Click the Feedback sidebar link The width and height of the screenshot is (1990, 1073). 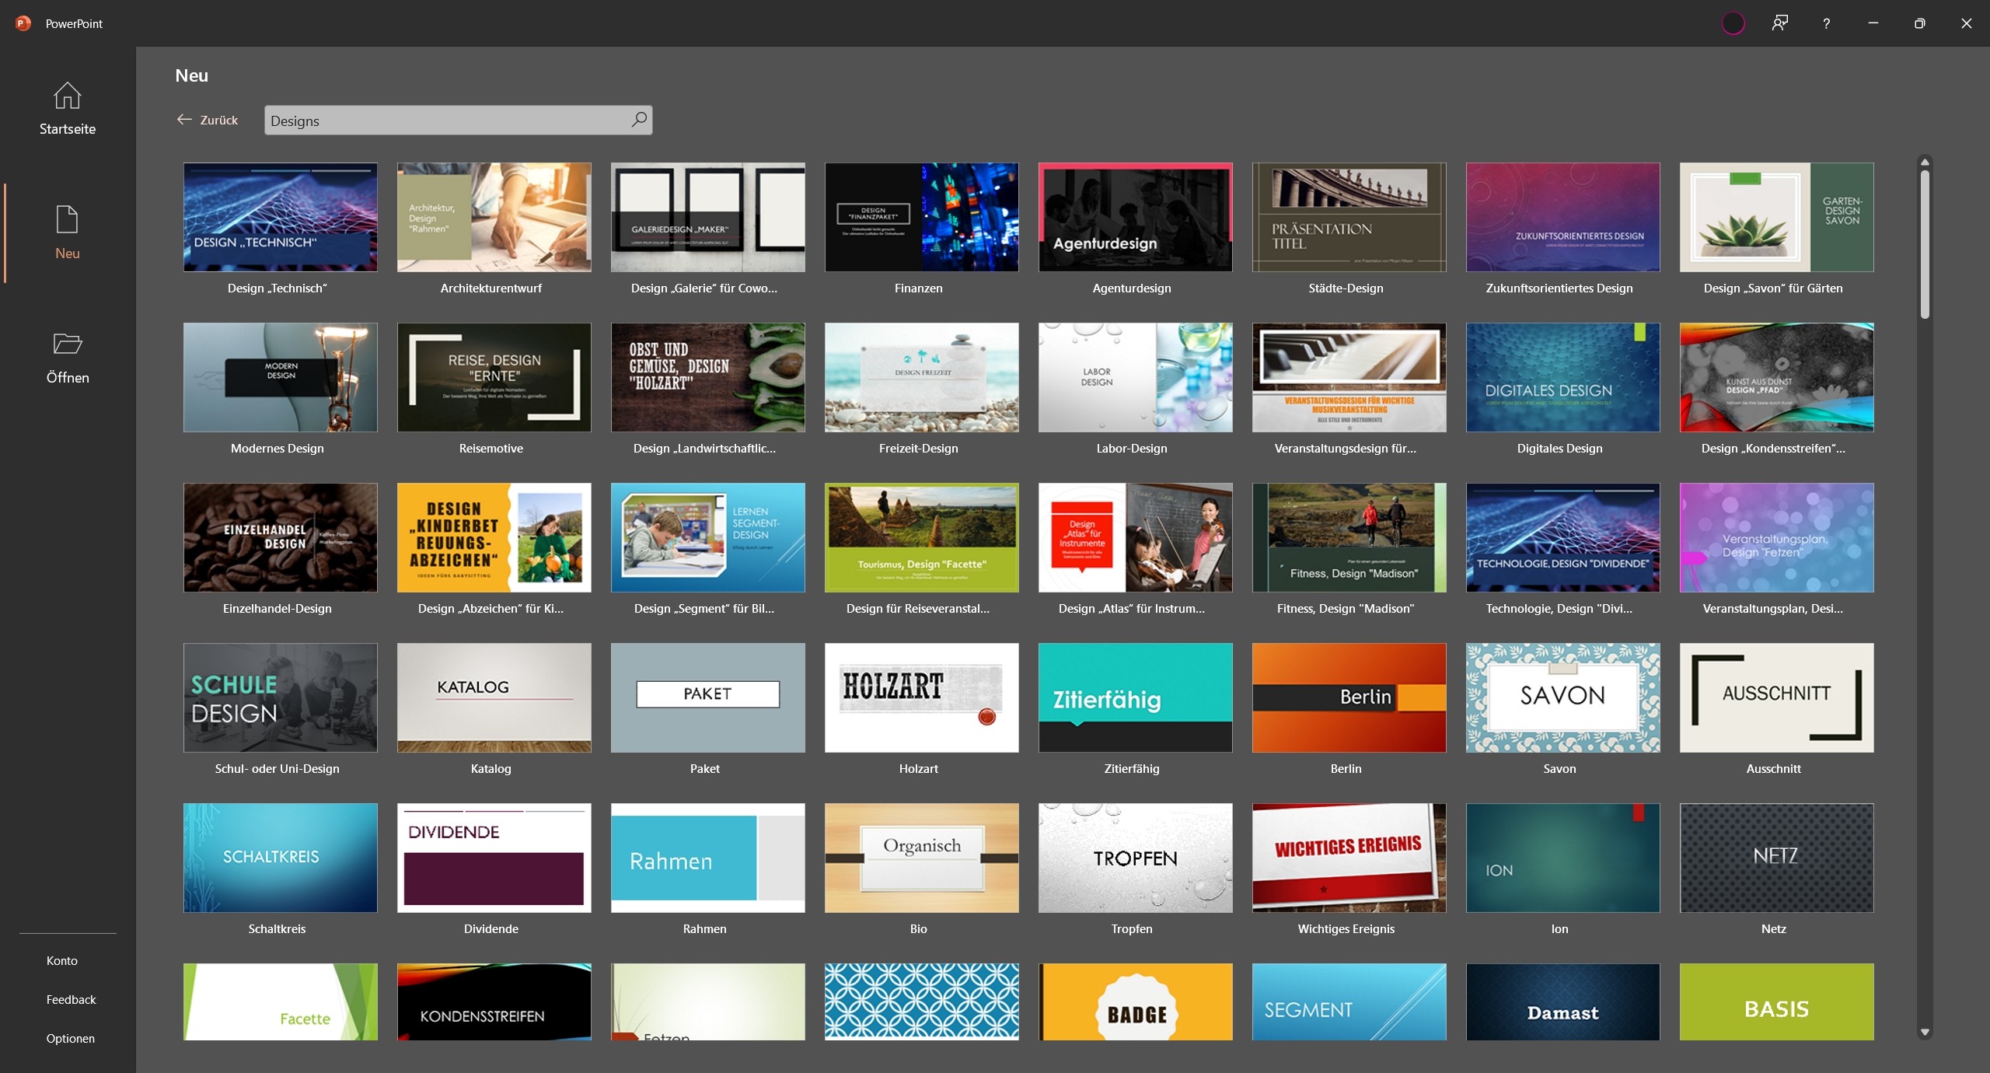(72, 999)
